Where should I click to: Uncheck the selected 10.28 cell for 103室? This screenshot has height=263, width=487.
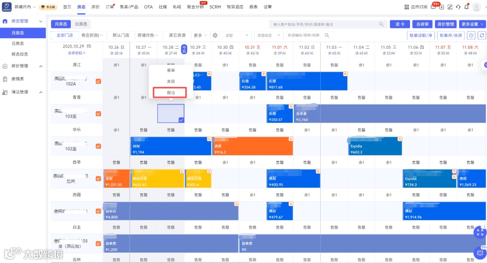(181, 120)
